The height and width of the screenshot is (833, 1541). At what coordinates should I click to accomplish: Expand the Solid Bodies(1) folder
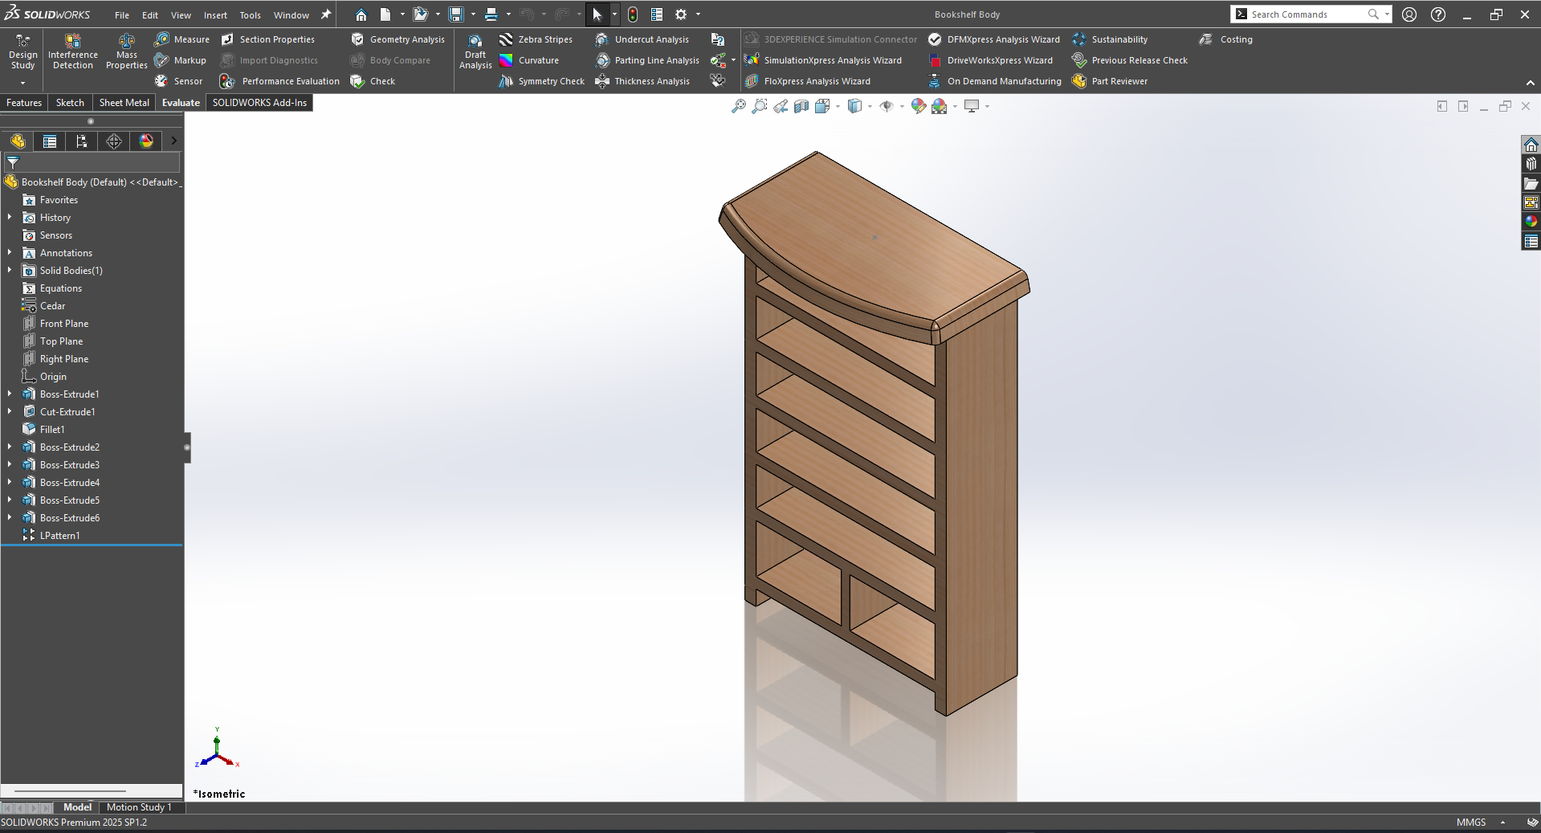click(10, 271)
